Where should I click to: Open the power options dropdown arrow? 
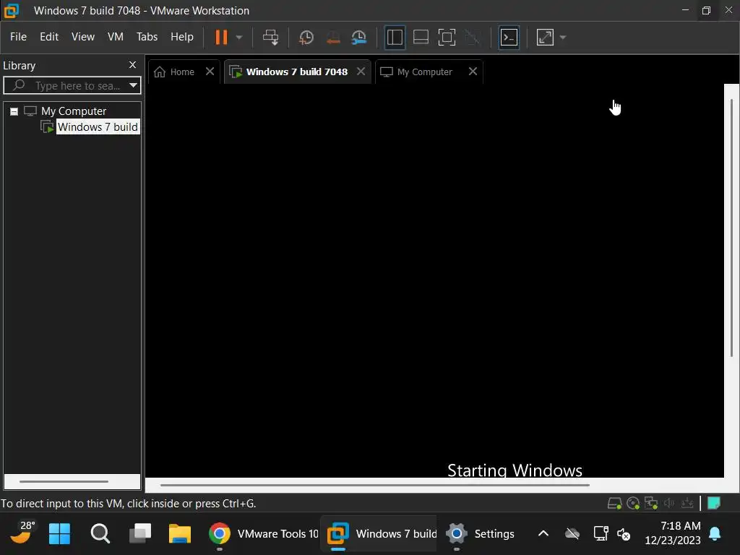pyautogui.click(x=239, y=38)
